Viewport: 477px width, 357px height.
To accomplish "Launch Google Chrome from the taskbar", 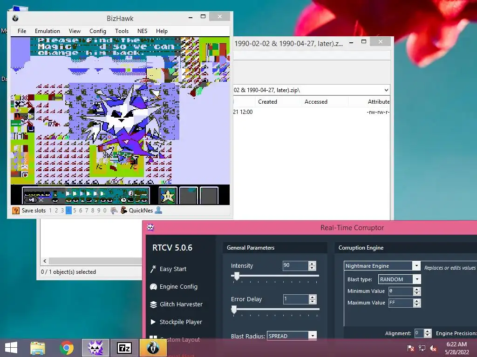I will [x=66, y=348].
